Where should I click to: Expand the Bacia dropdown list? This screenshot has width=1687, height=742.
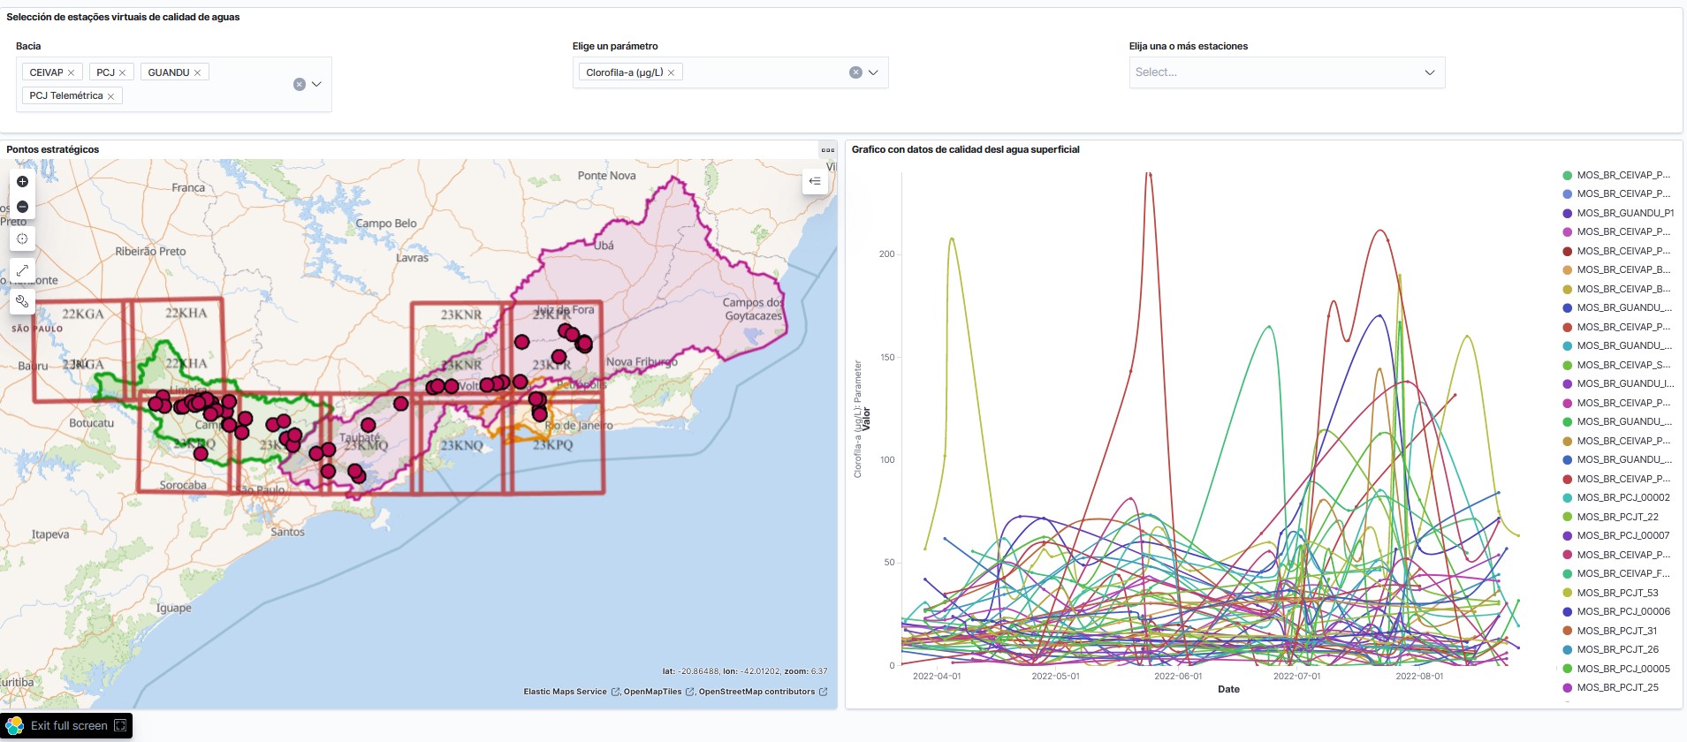click(x=317, y=85)
